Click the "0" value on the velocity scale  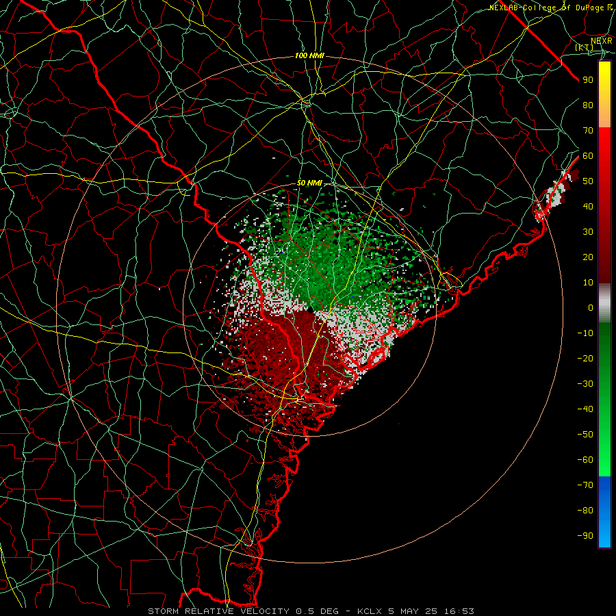point(591,308)
